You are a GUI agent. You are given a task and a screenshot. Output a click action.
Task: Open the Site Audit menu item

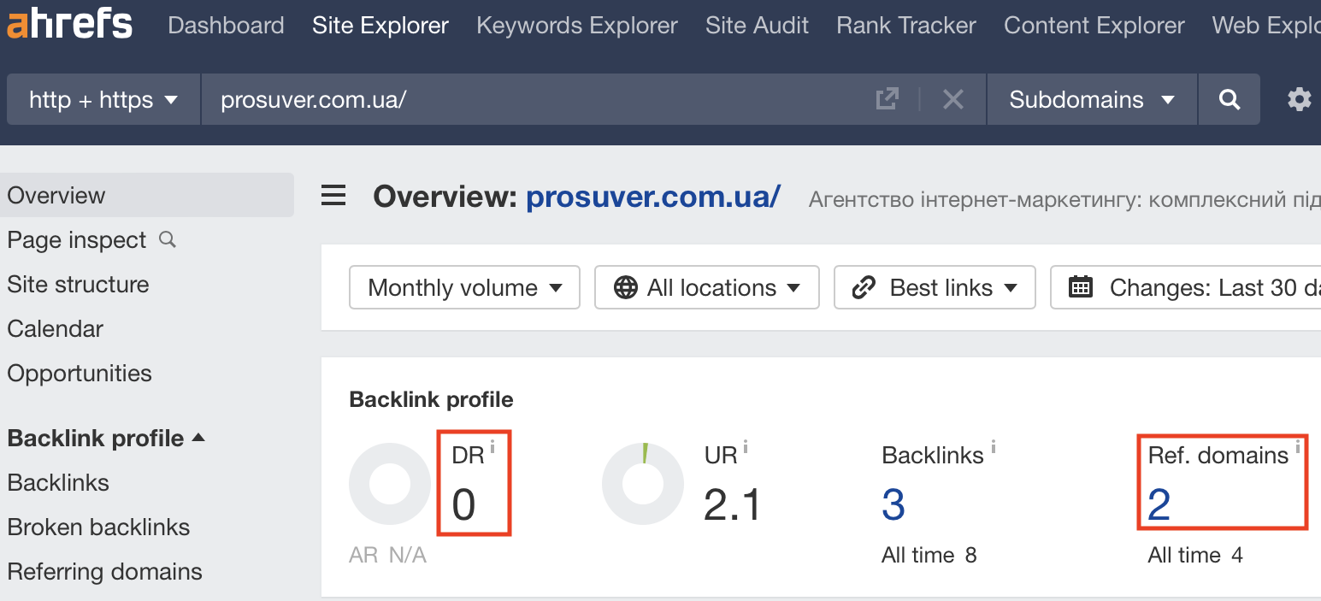[x=757, y=26]
